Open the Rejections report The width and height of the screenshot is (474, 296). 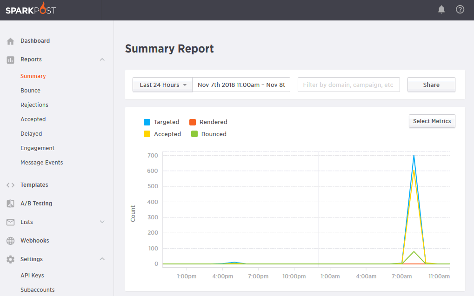34,105
